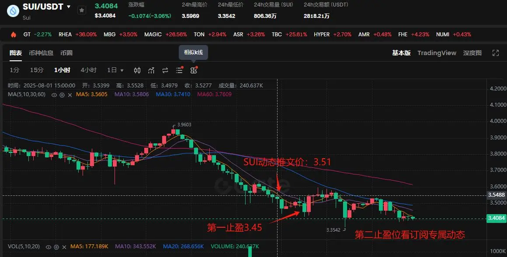The image size is (507, 257).
Task: Click the green 3.4084 last price
Action: [106, 6]
